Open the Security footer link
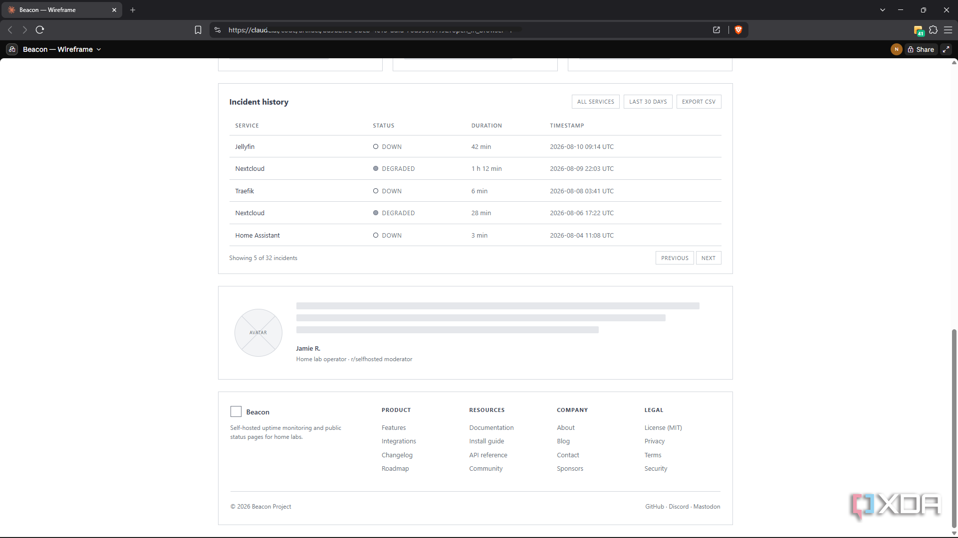958x538 pixels. [656, 468]
